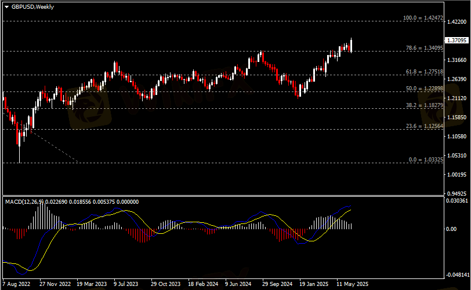The width and height of the screenshot is (471, 290).
Task: Select the 78.6 = 1.34095 Fibonacci label
Action: [425, 48]
